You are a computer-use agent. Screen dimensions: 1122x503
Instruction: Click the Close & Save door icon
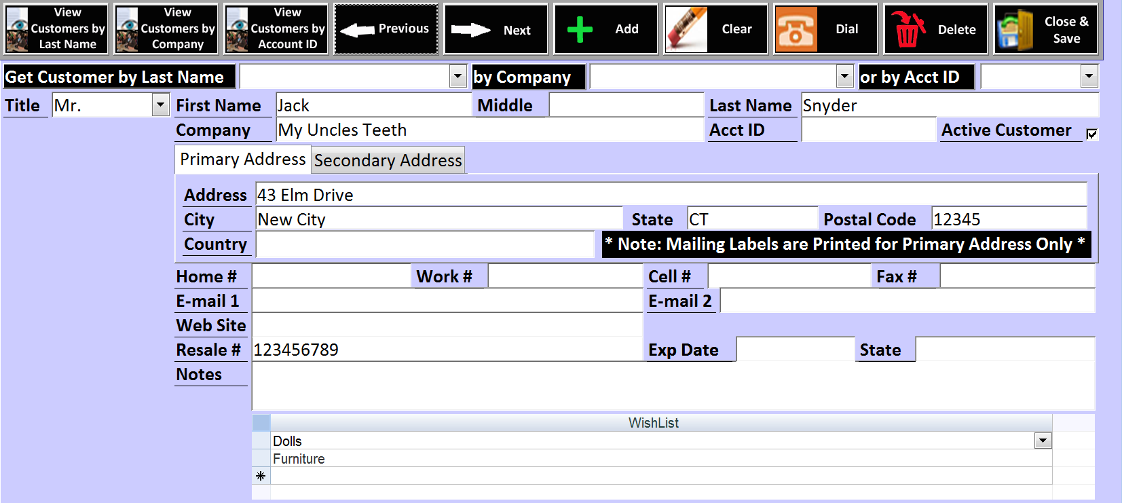pos(1015,30)
